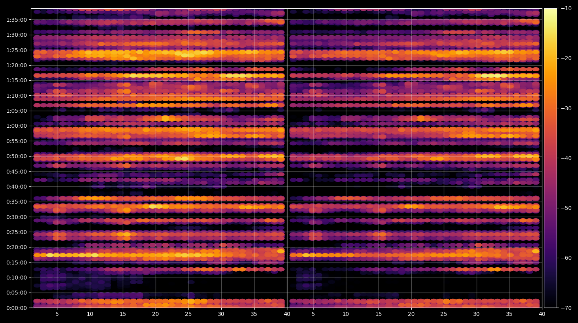Screen dimensions: 578x323
Task: Click tick label 5 under left heatmap
Action: [x=57, y=314]
